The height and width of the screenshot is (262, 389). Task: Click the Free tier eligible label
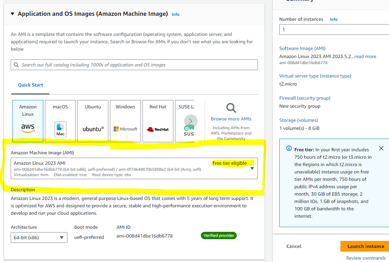229,163
